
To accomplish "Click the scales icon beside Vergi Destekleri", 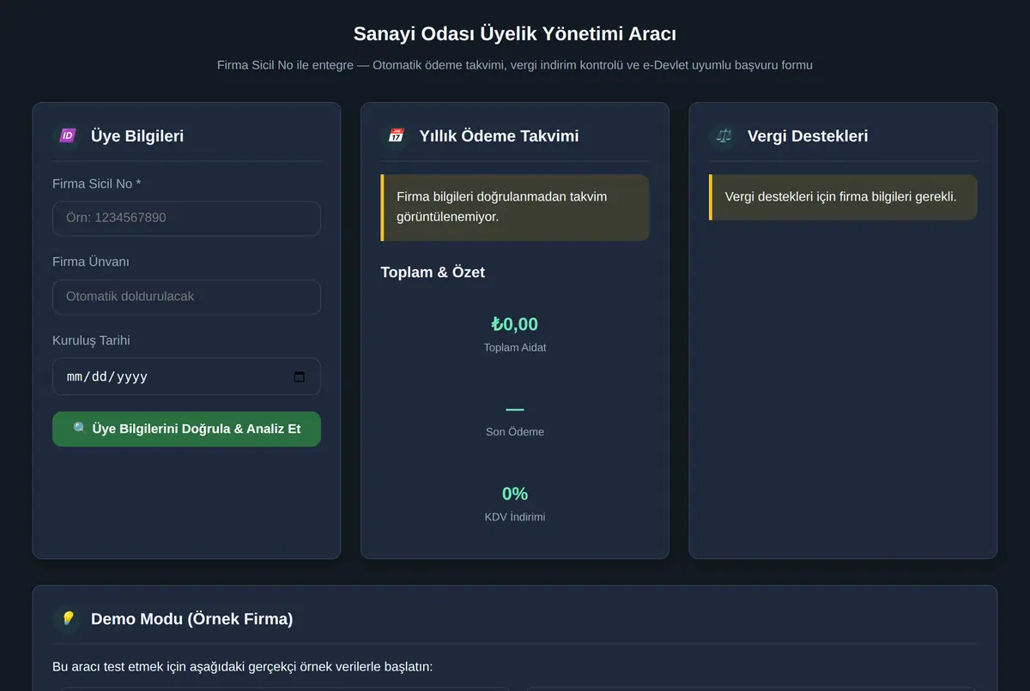I will pos(724,135).
